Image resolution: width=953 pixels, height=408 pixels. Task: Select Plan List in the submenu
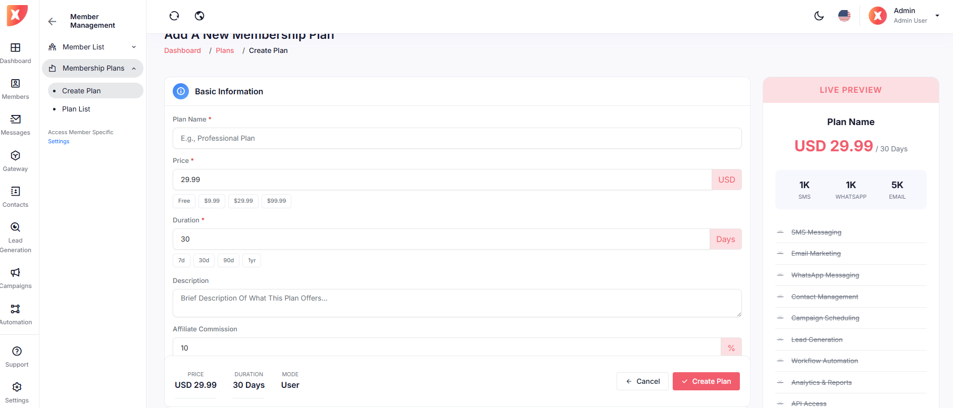pos(76,109)
